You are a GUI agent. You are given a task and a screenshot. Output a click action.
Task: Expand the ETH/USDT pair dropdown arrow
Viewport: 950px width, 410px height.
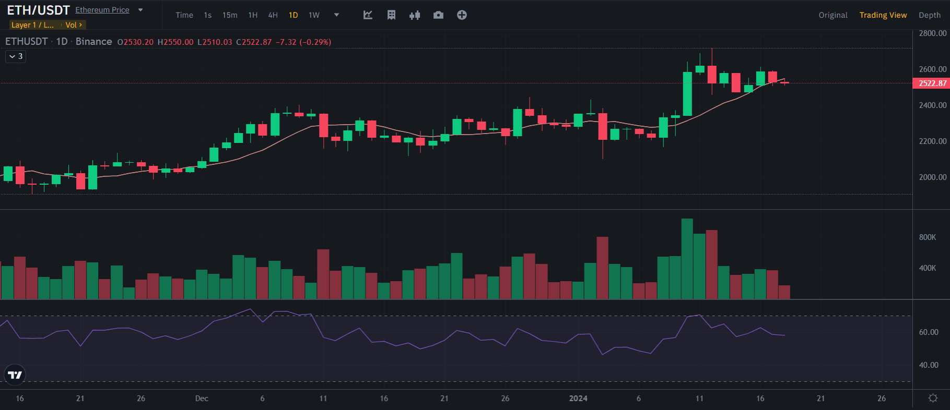[x=140, y=10]
